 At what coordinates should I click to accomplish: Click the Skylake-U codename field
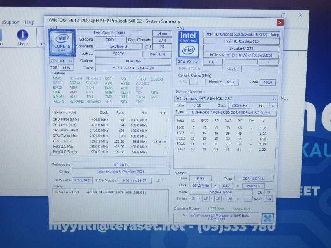tap(118, 46)
